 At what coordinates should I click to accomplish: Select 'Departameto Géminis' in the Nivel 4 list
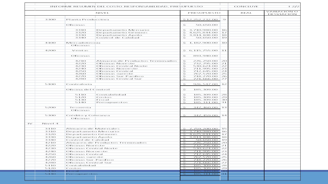click(91, 134)
